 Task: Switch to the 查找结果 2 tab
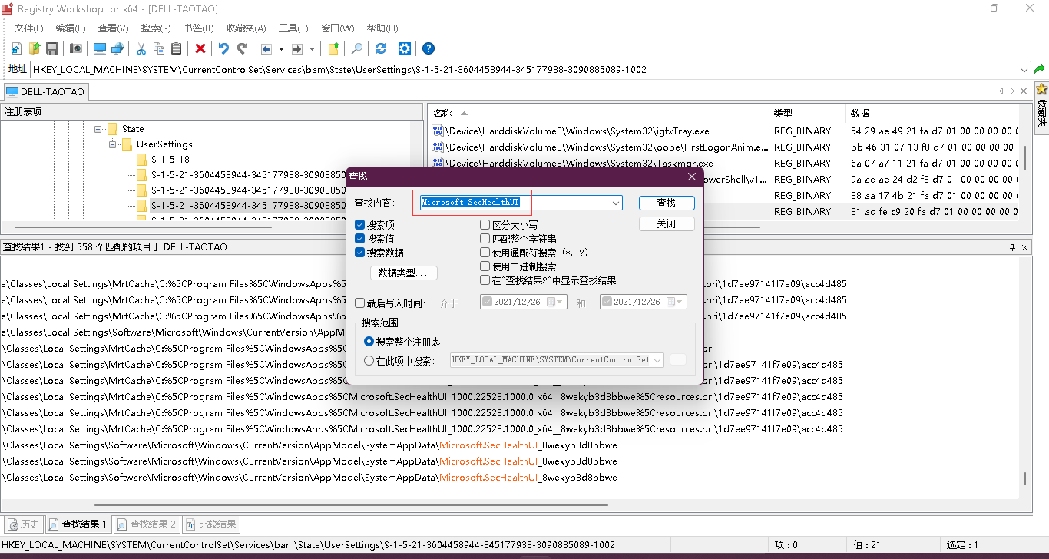147,524
